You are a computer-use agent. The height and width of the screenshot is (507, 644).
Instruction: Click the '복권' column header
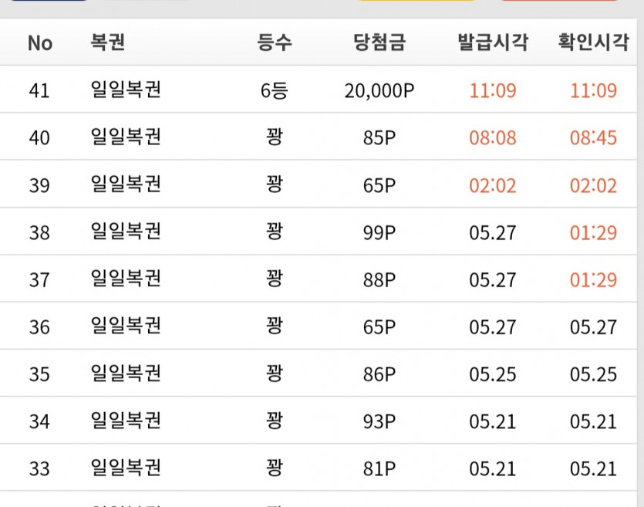click(108, 42)
